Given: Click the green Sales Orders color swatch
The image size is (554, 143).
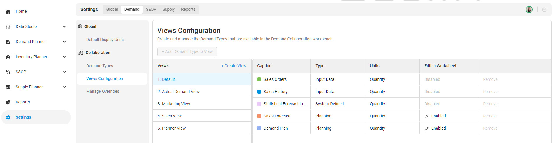Looking at the screenshot, I should (259, 79).
